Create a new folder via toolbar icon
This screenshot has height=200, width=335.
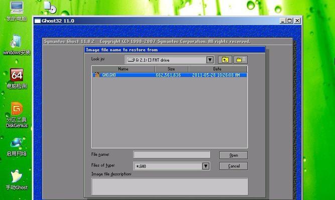[x=241, y=60]
